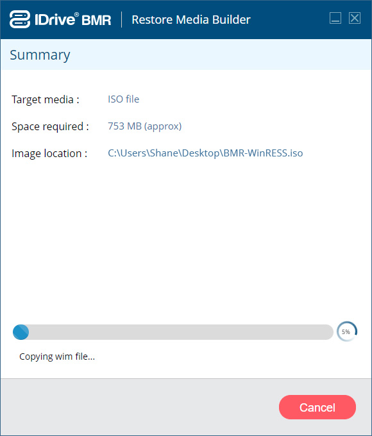Click the BMR-WinRESS.iso image location path
The image size is (372, 436).
[x=205, y=153]
